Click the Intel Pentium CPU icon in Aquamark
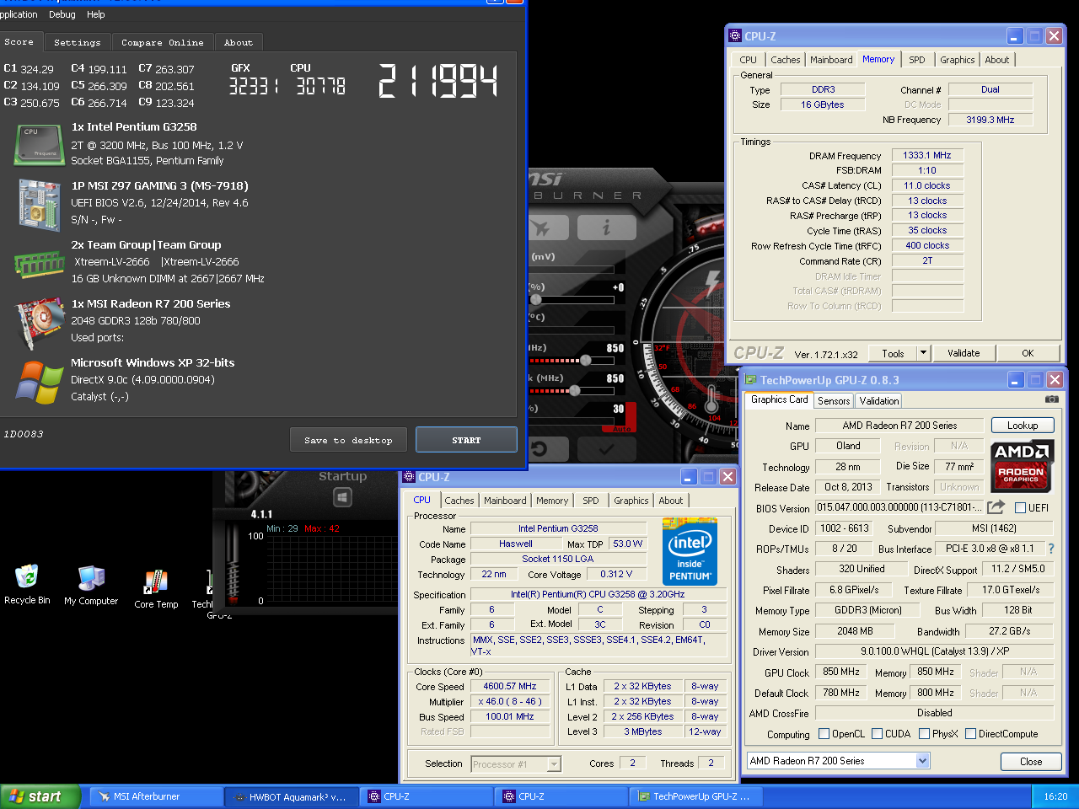The image size is (1079, 809). [40, 144]
